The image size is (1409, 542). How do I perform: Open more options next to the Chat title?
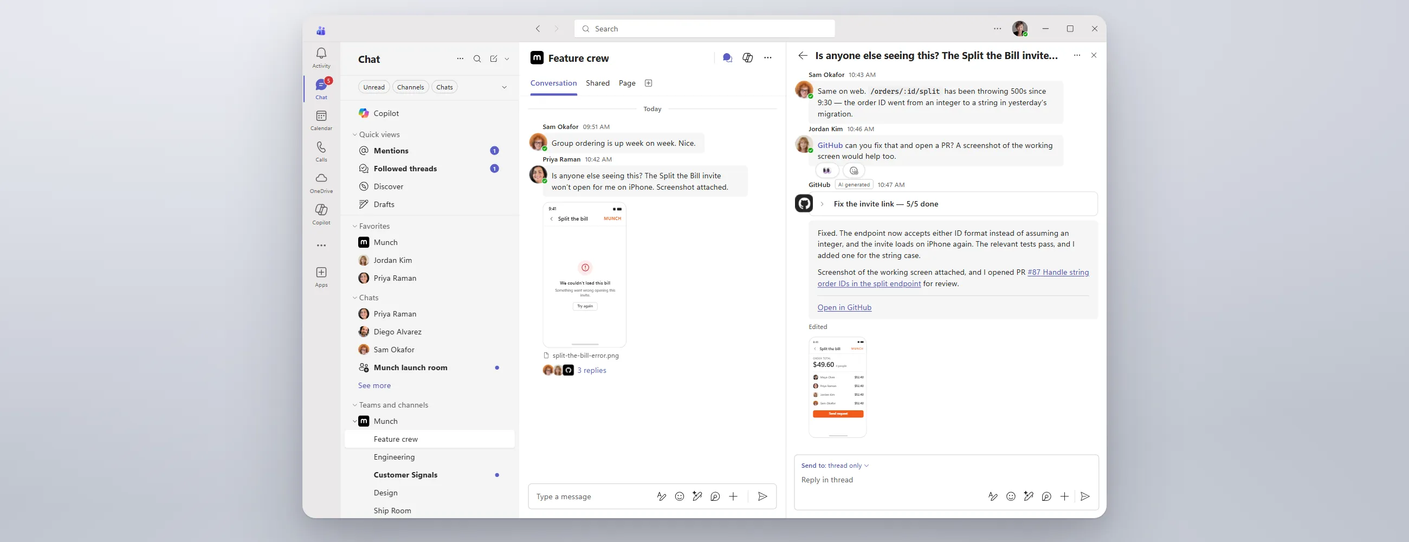[x=460, y=59]
